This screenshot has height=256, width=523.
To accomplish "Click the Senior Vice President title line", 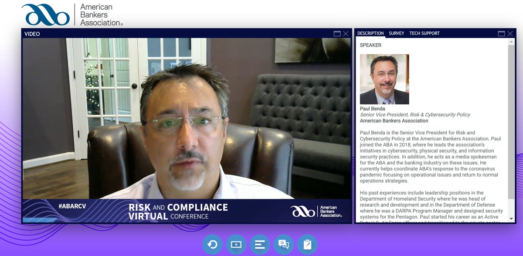I will (415, 115).
